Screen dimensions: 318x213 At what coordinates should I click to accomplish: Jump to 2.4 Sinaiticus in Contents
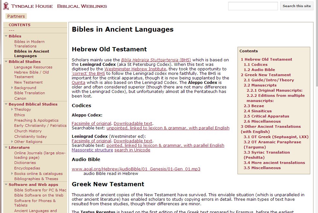click(x=258, y=111)
